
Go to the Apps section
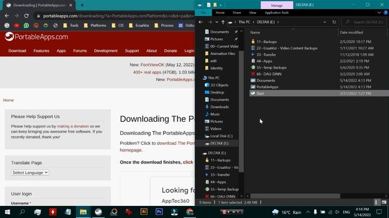[61, 51]
